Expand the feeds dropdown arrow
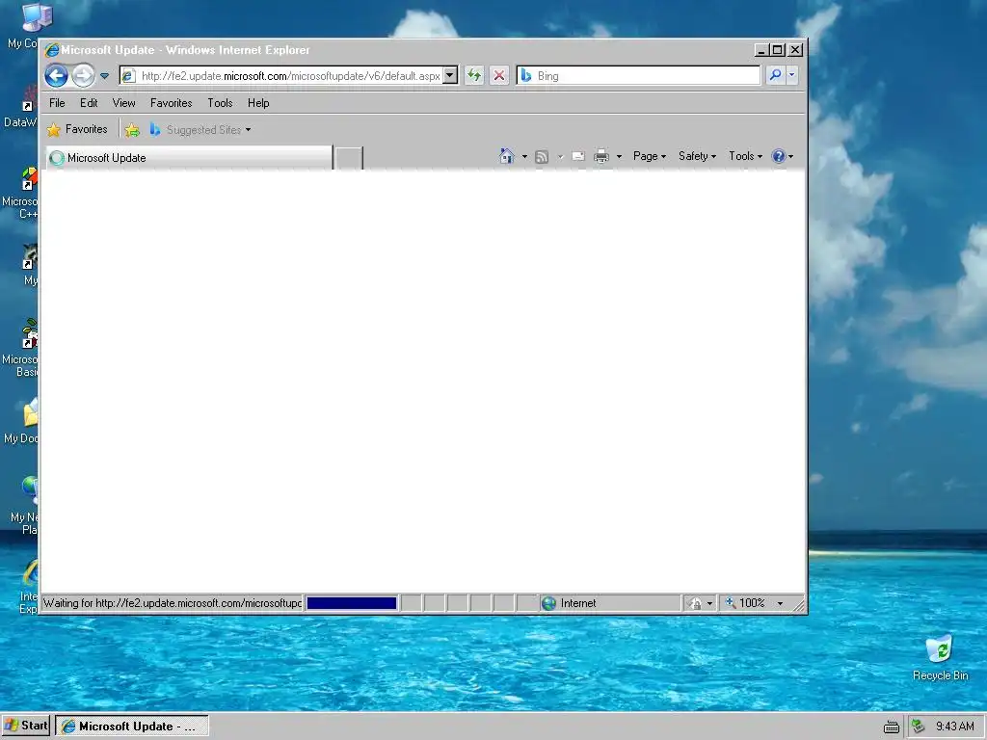This screenshot has height=740, width=987. (560, 157)
